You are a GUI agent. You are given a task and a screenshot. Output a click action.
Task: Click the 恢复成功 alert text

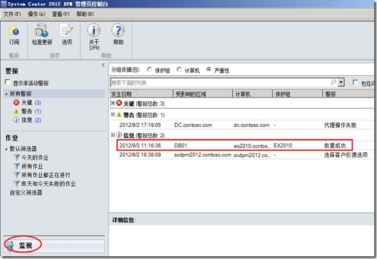(334, 145)
